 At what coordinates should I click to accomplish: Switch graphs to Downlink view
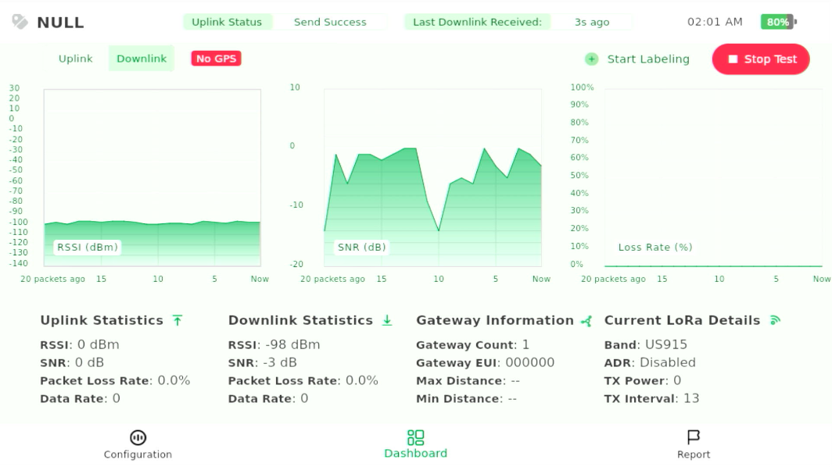[142, 59]
